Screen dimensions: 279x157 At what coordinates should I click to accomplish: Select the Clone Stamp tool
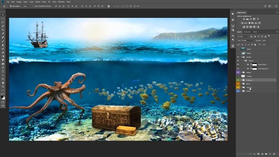click(3, 45)
